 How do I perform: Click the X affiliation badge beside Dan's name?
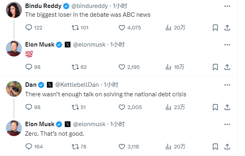(x=50, y=85)
